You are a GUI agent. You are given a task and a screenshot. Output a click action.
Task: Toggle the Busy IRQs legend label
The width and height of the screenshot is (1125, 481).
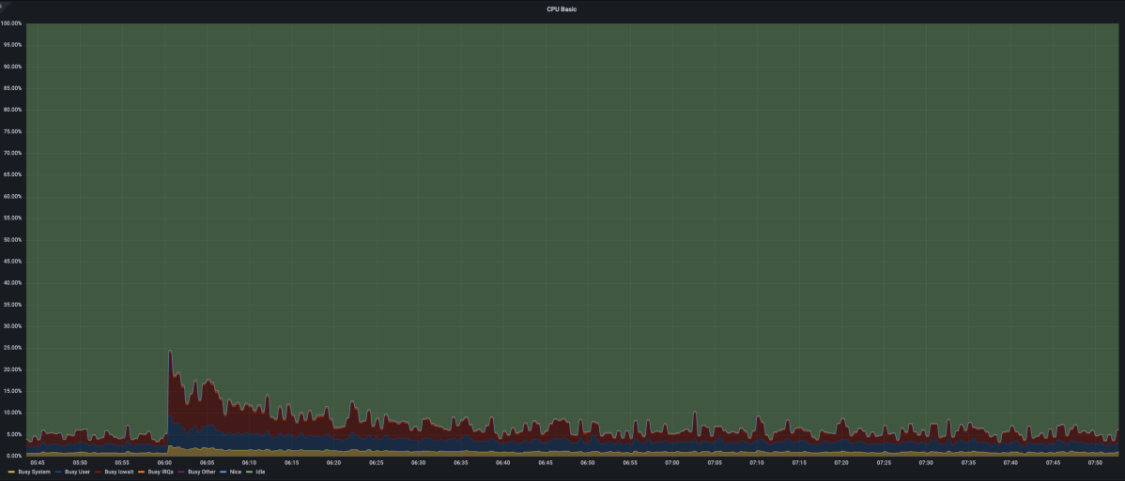click(x=161, y=473)
